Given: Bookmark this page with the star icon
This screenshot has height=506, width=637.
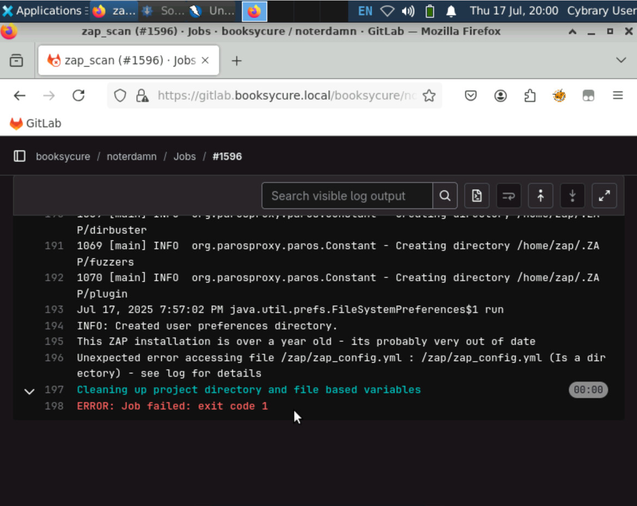Looking at the screenshot, I should click(x=429, y=96).
